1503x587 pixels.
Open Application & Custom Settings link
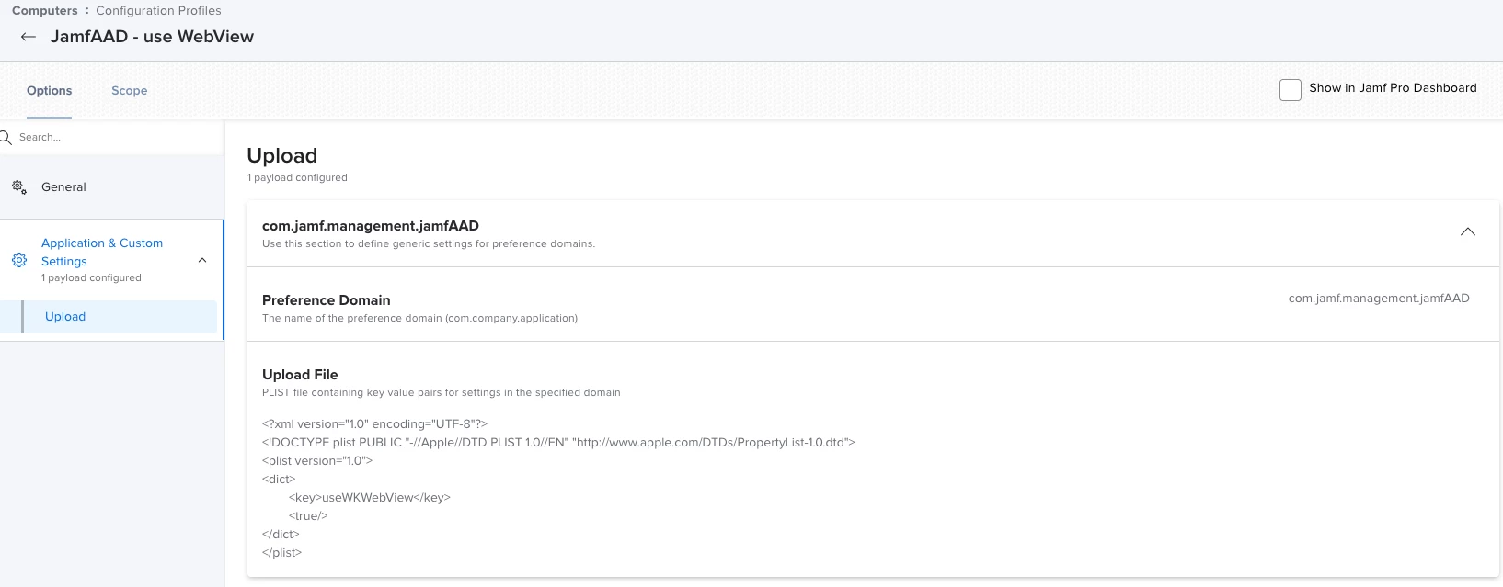(x=102, y=252)
